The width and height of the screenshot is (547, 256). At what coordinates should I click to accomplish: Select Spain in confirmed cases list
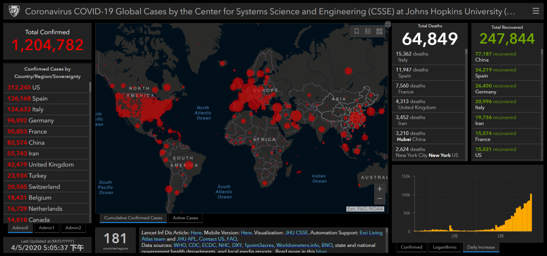tap(47, 99)
